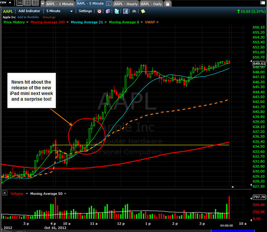Switch to AAPL - 1 Minute tab
The width and height of the screenshot is (267, 232).
tap(60, 4)
